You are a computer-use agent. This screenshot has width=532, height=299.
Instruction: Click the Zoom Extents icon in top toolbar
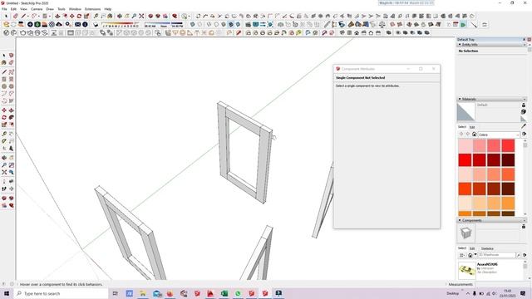pyautogui.click(x=141, y=16)
